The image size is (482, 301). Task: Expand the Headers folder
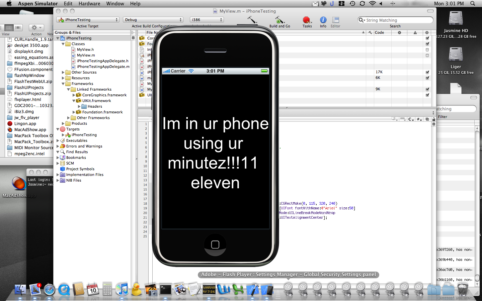pyautogui.click(x=79, y=106)
